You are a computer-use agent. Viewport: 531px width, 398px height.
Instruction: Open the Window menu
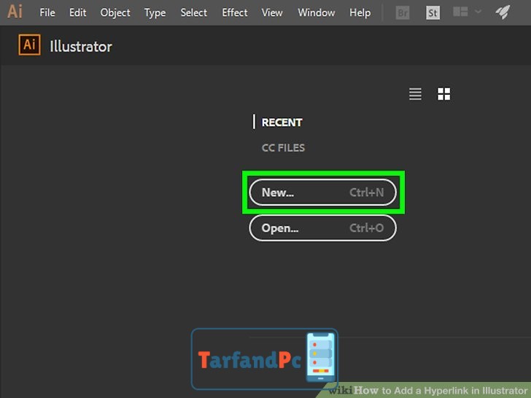[x=317, y=13]
